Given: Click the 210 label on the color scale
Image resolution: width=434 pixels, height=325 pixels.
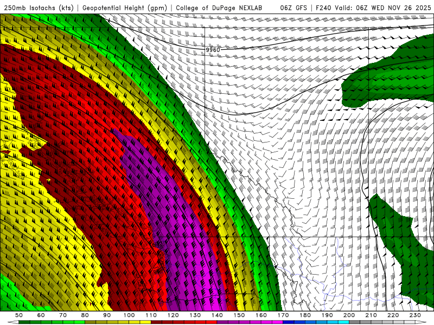Looking at the screenshot, I should coord(371,315).
